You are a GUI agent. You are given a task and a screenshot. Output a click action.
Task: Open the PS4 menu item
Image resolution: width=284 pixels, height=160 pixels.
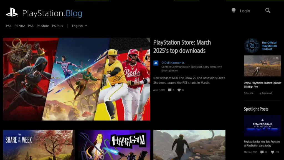(x=31, y=26)
